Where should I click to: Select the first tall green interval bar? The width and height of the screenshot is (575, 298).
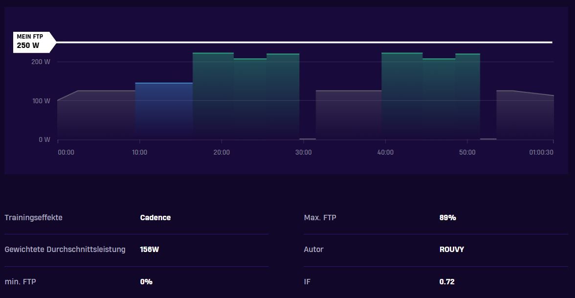click(x=213, y=96)
